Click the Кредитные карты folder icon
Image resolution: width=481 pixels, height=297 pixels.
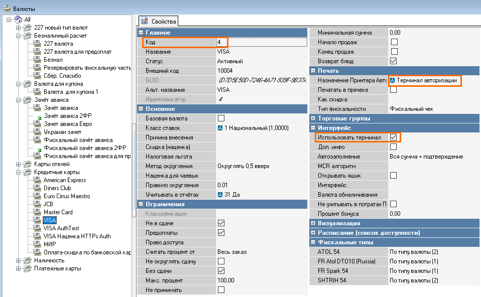pos(28,172)
